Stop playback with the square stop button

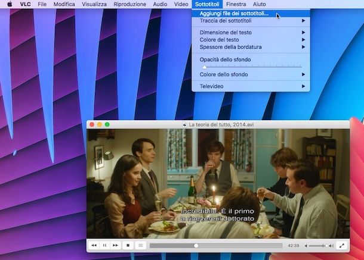click(128, 245)
